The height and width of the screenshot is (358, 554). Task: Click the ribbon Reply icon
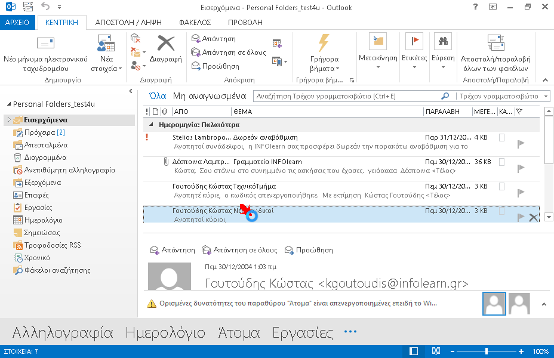(196, 38)
